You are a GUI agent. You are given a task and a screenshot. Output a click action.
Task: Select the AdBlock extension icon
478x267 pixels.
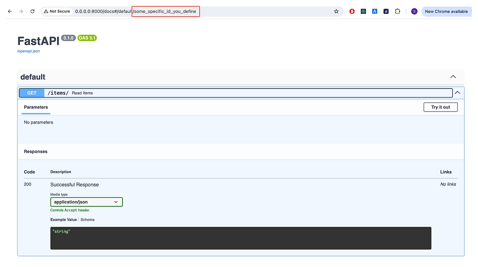pyautogui.click(x=352, y=11)
